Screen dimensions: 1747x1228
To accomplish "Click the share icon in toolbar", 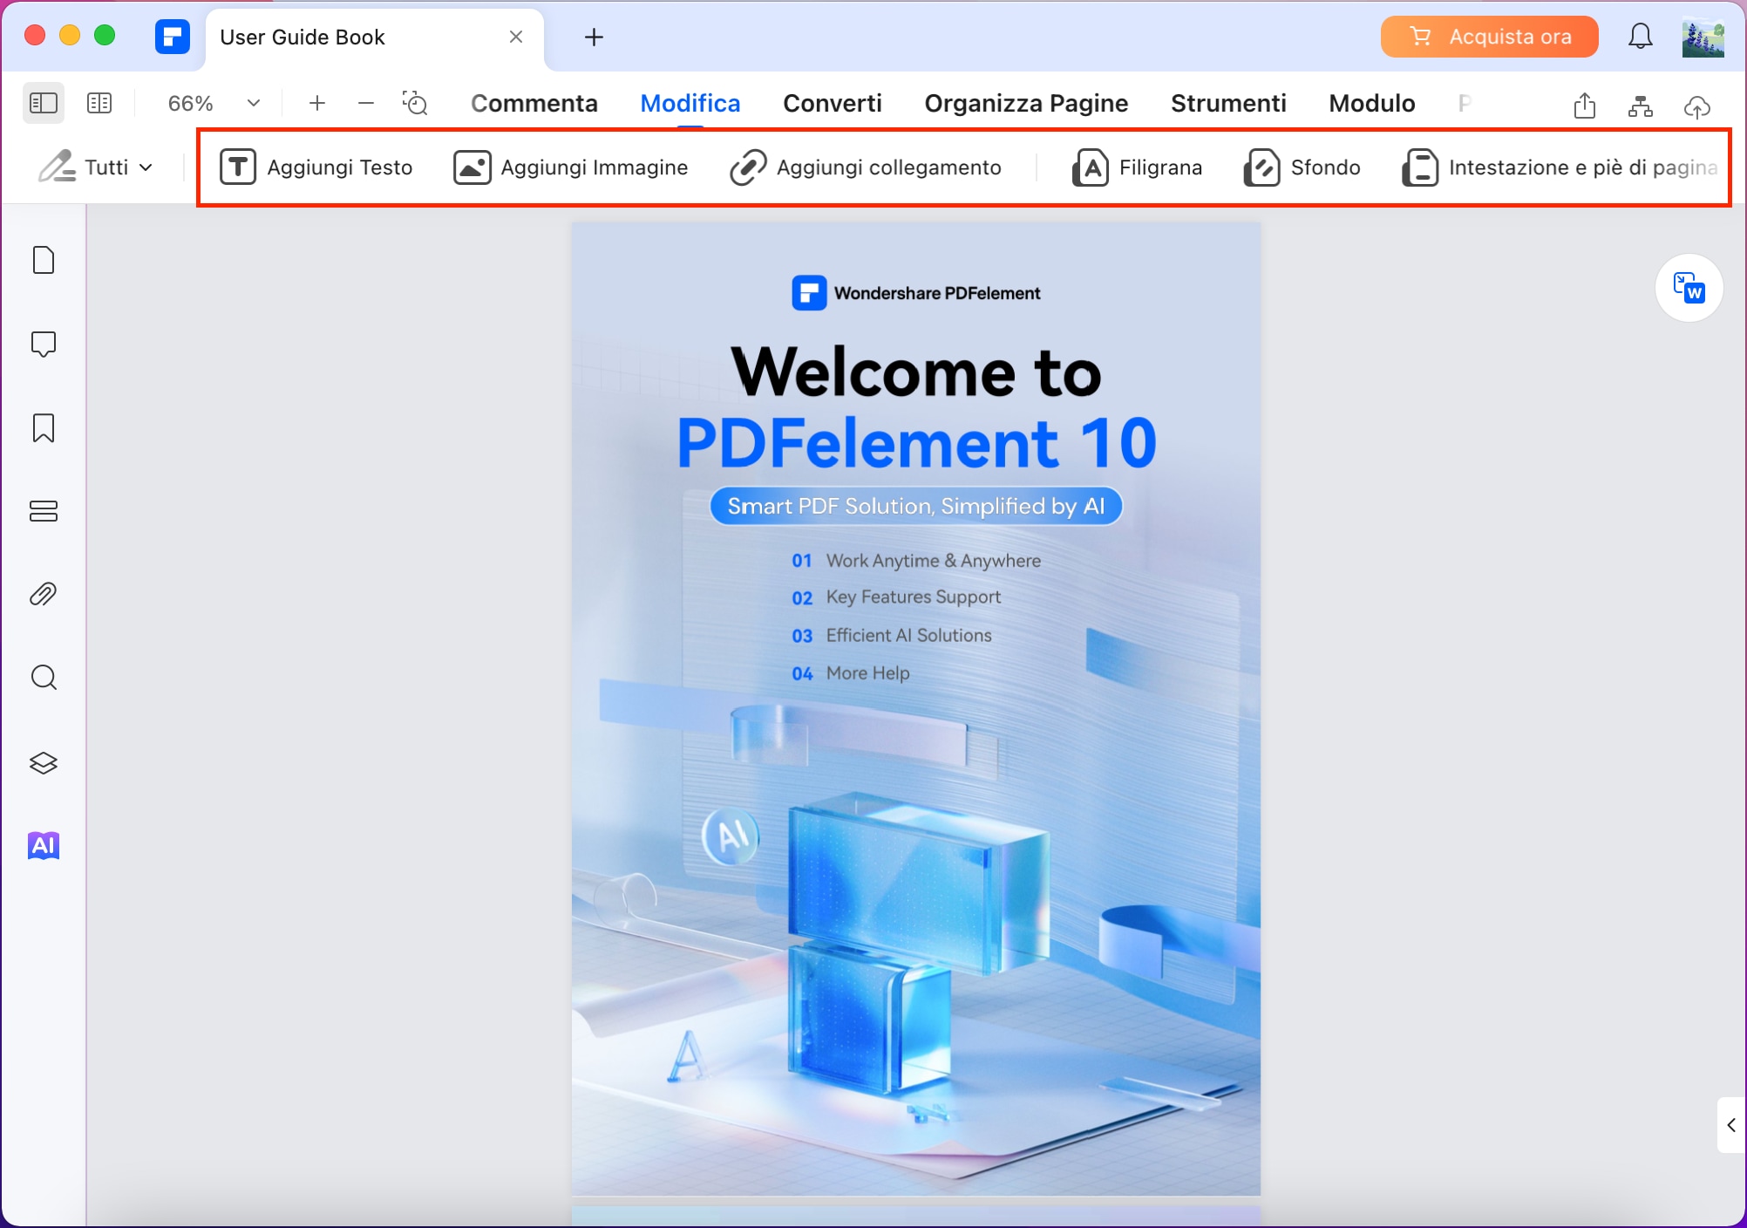I will coord(1585,106).
